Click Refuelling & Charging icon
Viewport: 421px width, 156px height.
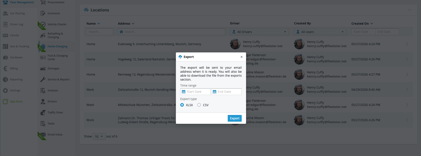coord(43,35)
